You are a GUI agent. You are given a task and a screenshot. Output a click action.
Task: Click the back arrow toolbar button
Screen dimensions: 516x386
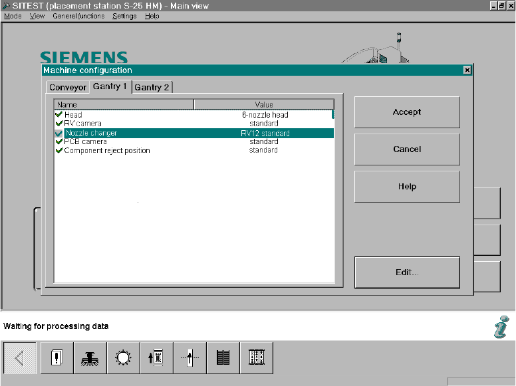[x=20, y=359]
